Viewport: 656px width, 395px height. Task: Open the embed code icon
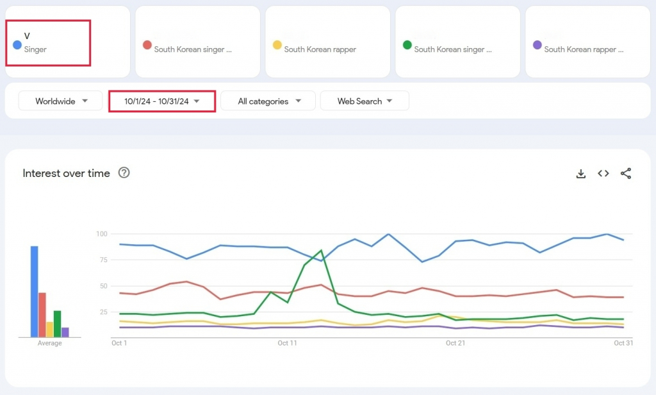coord(603,174)
